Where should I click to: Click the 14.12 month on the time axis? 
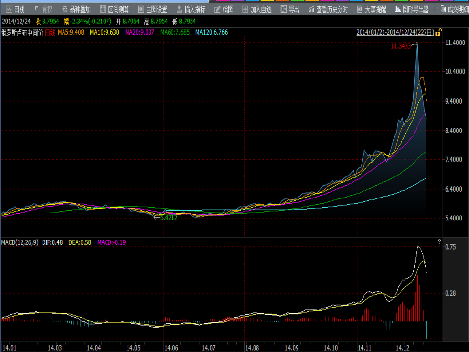[x=402, y=348]
